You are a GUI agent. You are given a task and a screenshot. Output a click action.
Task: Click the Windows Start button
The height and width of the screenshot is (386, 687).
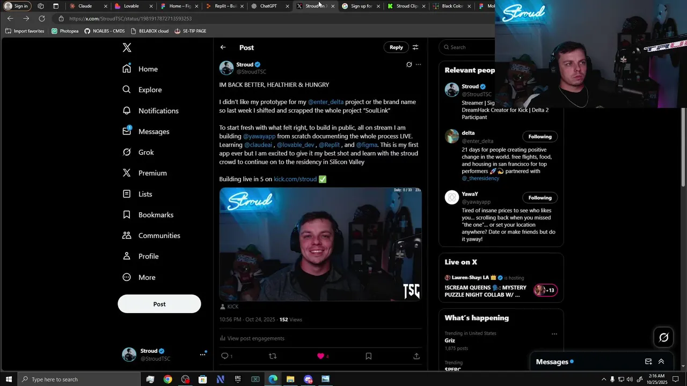click(9, 379)
